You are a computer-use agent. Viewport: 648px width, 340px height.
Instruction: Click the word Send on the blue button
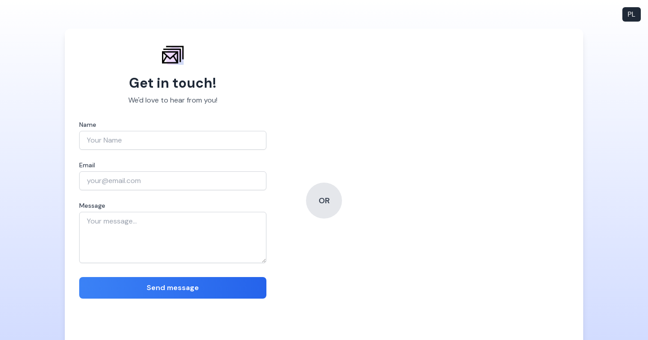pos(156,288)
